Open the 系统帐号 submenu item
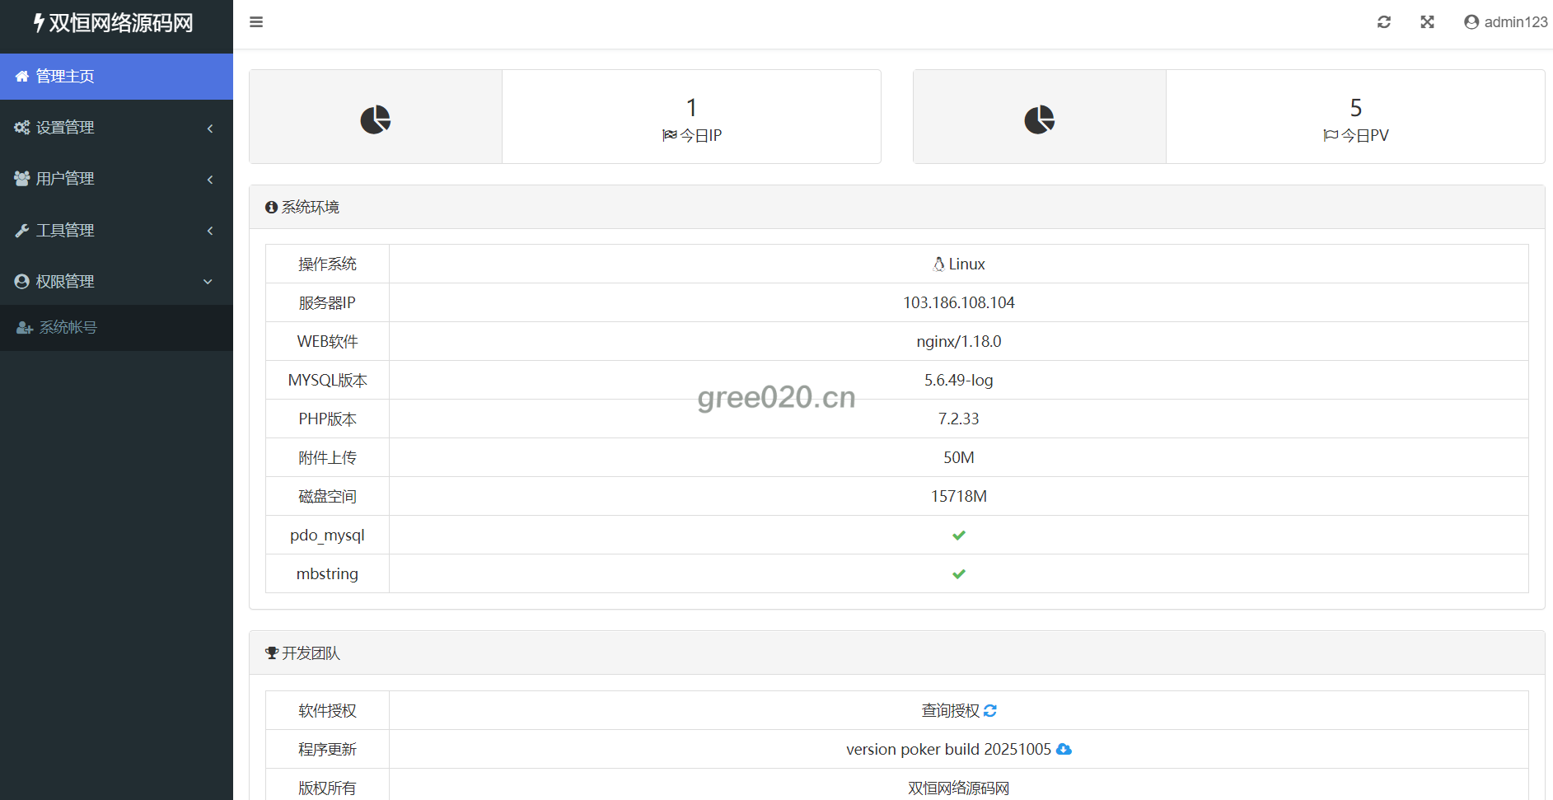1553x800 pixels. [x=68, y=328]
